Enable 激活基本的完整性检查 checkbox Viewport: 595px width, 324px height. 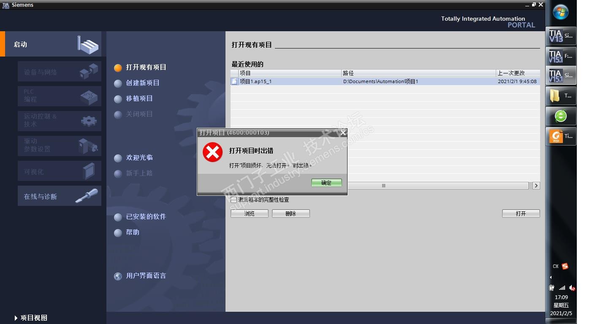(234, 200)
